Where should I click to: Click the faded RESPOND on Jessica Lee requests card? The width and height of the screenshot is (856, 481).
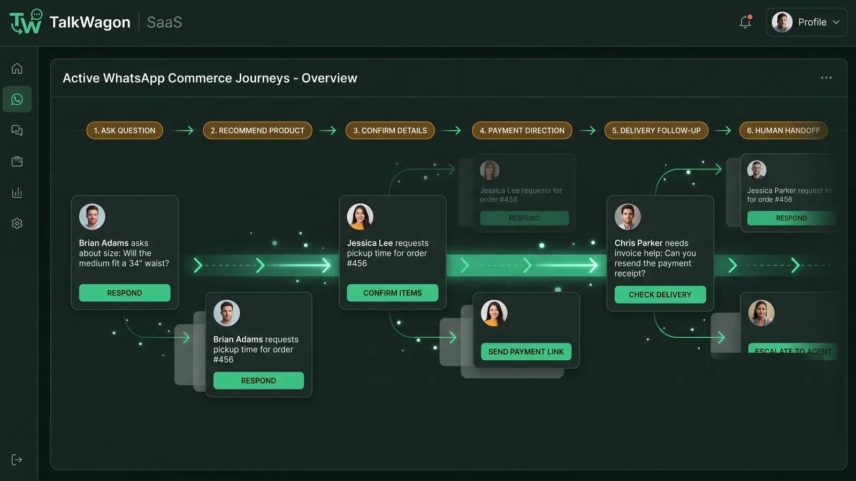[x=524, y=218]
